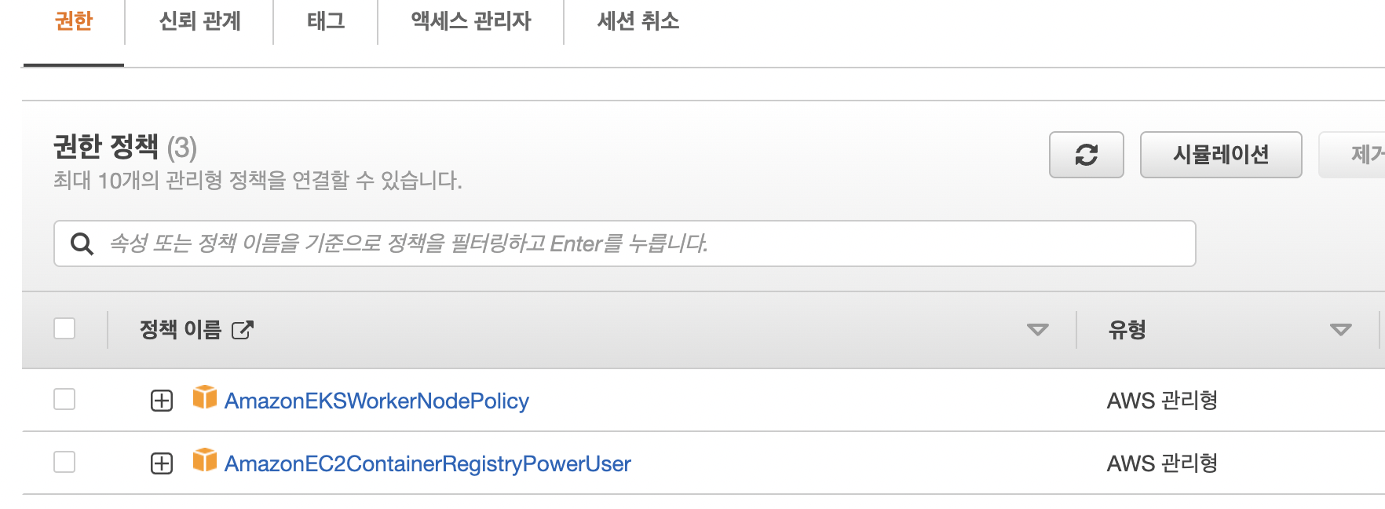Open the 태그 tab
This screenshot has height=509, width=1385.
[x=326, y=21]
